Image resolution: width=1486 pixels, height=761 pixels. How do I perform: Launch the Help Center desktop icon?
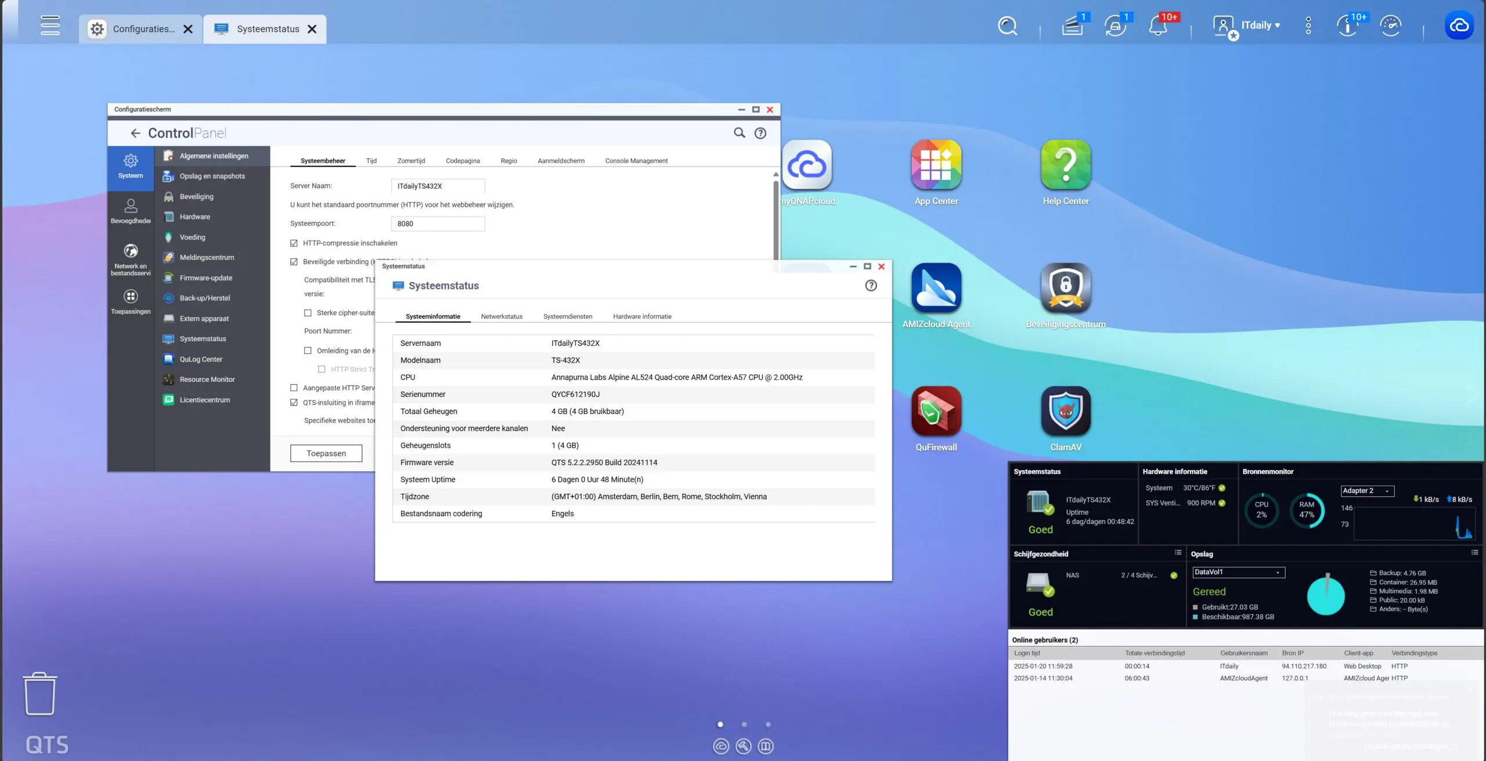[1066, 165]
